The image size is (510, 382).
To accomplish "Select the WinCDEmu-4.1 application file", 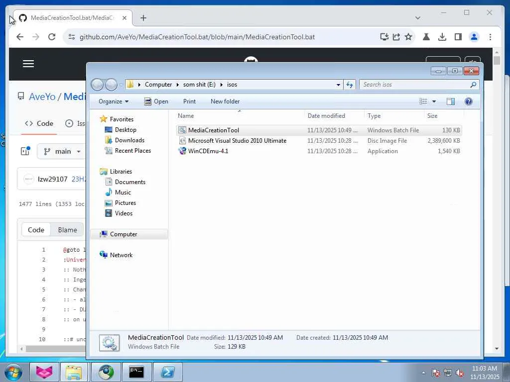I will click(x=319, y=151).
